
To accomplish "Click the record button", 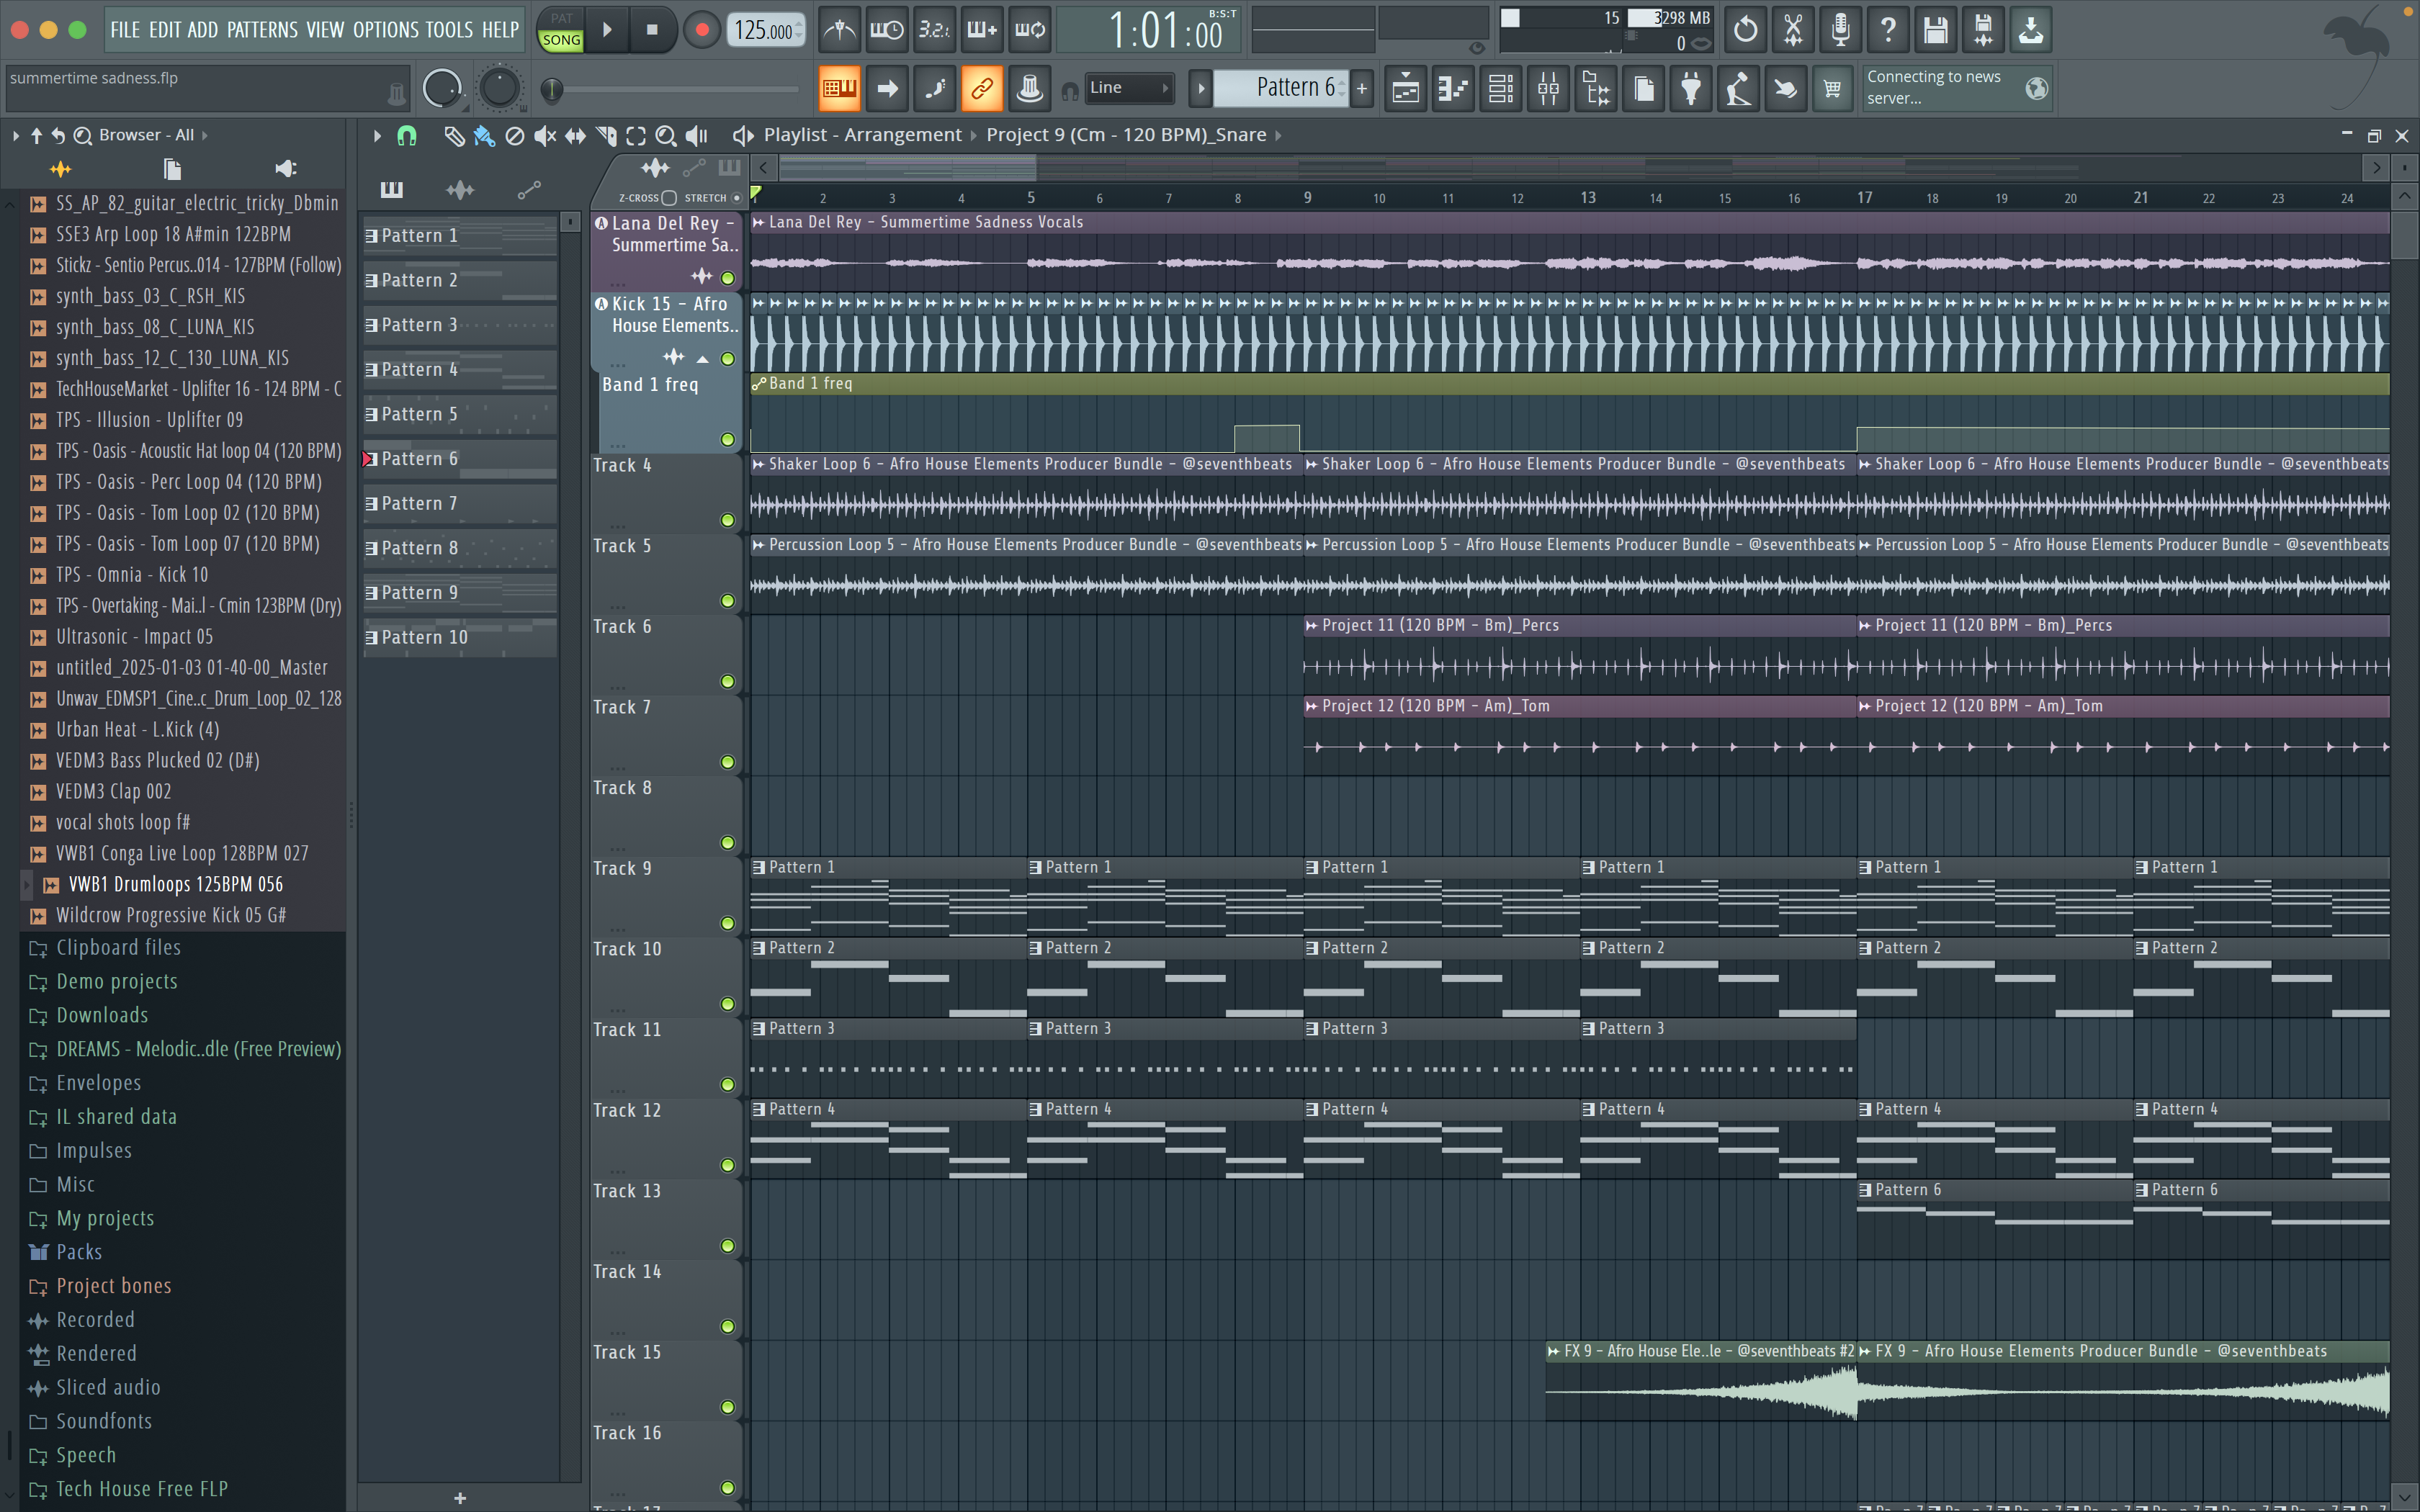I will tap(702, 30).
